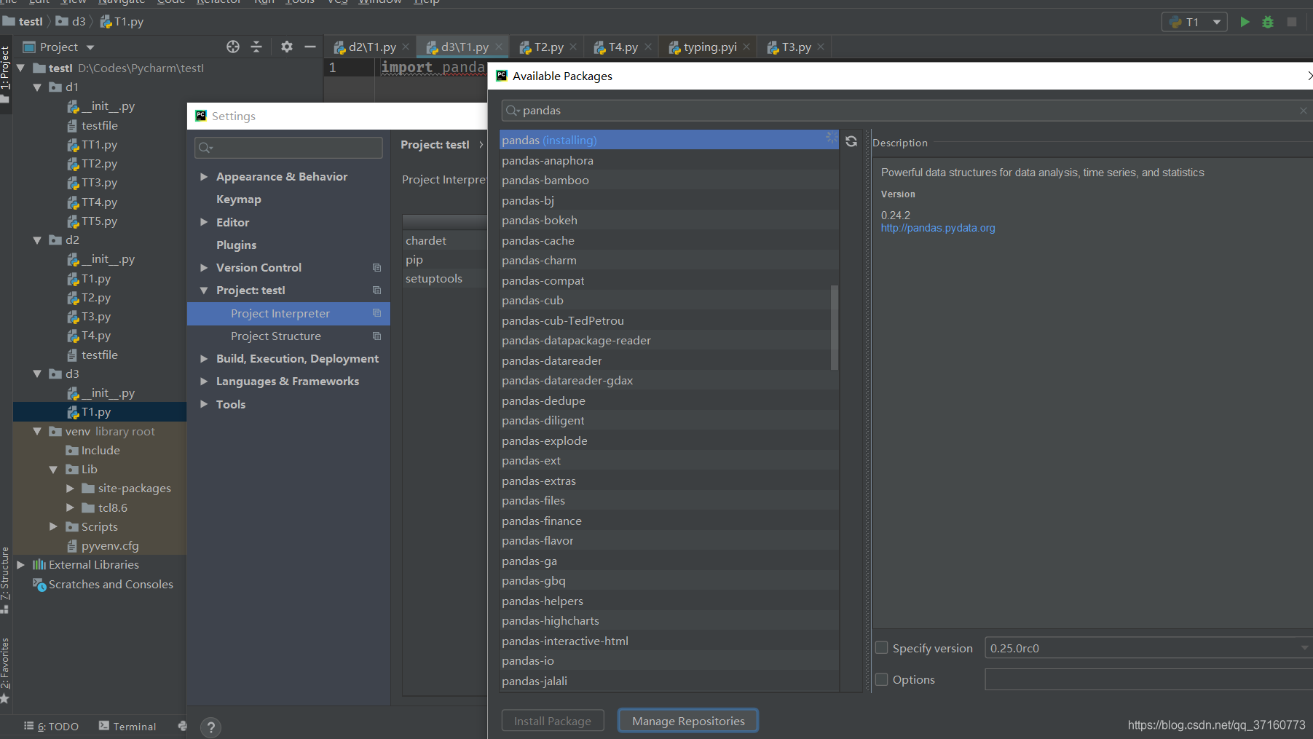Open the Terminal tool window
This screenshot has height=739, width=1313.
coord(127,726)
